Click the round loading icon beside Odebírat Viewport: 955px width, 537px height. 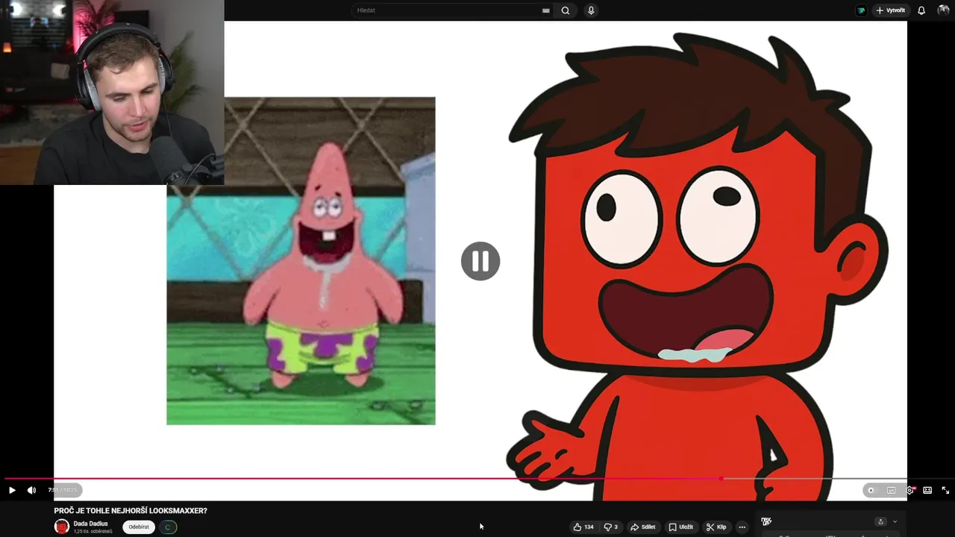point(168,527)
